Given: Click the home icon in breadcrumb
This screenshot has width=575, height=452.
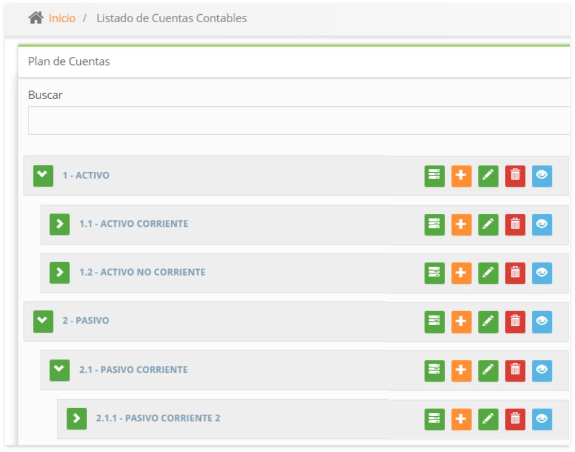Looking at the screenshot, I should click(36, 18).
